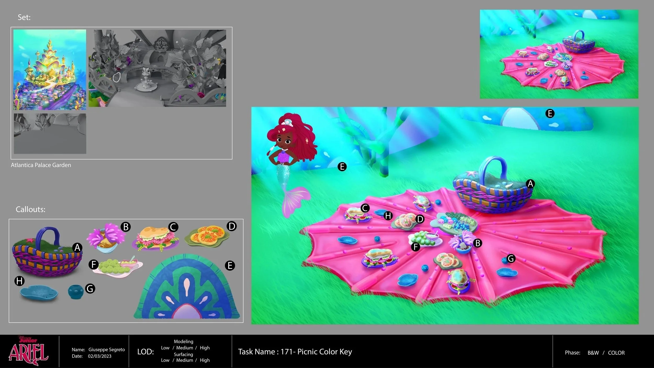Click the B label in the Callouts box
The height and width of the screenshot is (368, 654).
[126, 227]
